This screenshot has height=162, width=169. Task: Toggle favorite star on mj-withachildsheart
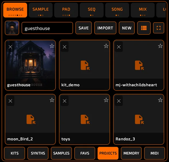point(160,46)
